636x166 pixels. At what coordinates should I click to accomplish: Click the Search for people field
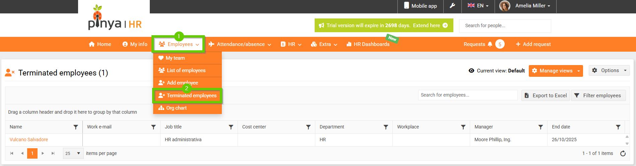pyautogui.click(x=505, y=25)
